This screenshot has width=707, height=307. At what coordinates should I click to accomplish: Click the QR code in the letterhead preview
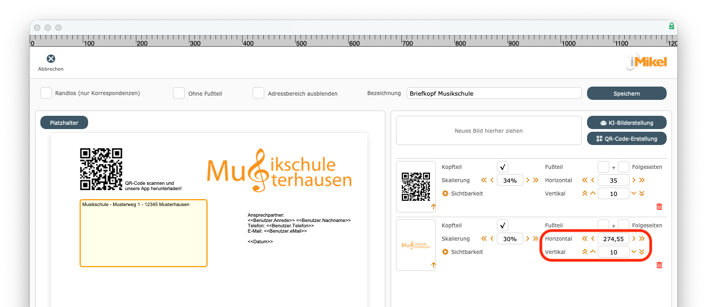point(101,169)
